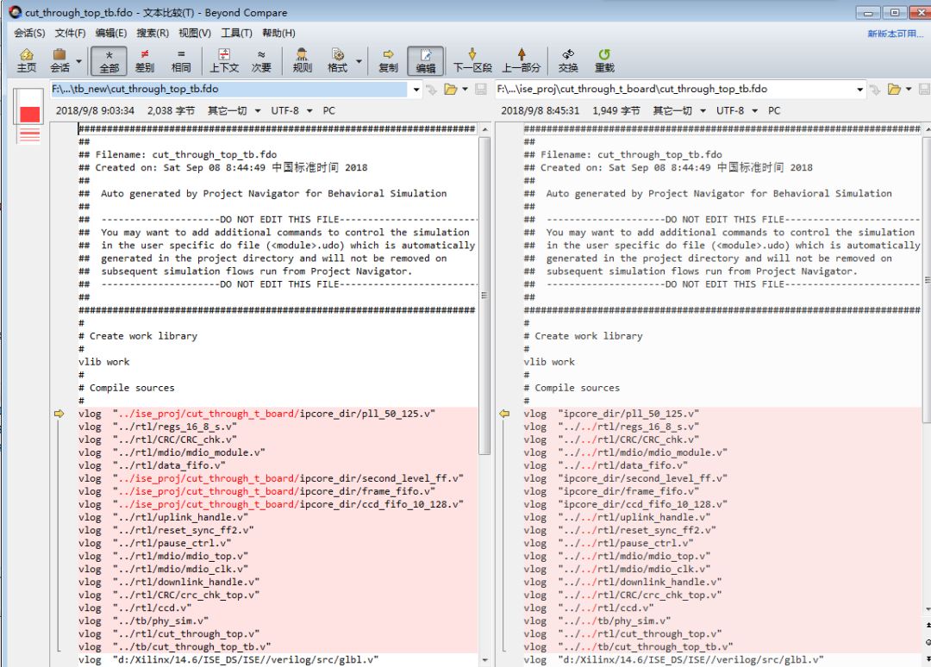The height and width of the screenshot is (667, 931).
Task: Click the 新版本可用 new version link
Action: click(x=895, y=34)
